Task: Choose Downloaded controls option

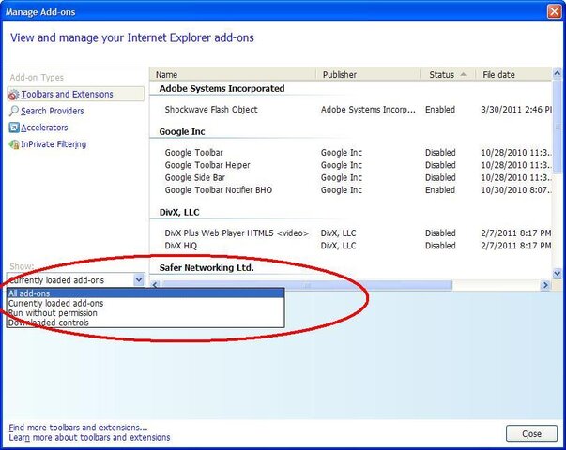Action: click(x=145, y=322)
